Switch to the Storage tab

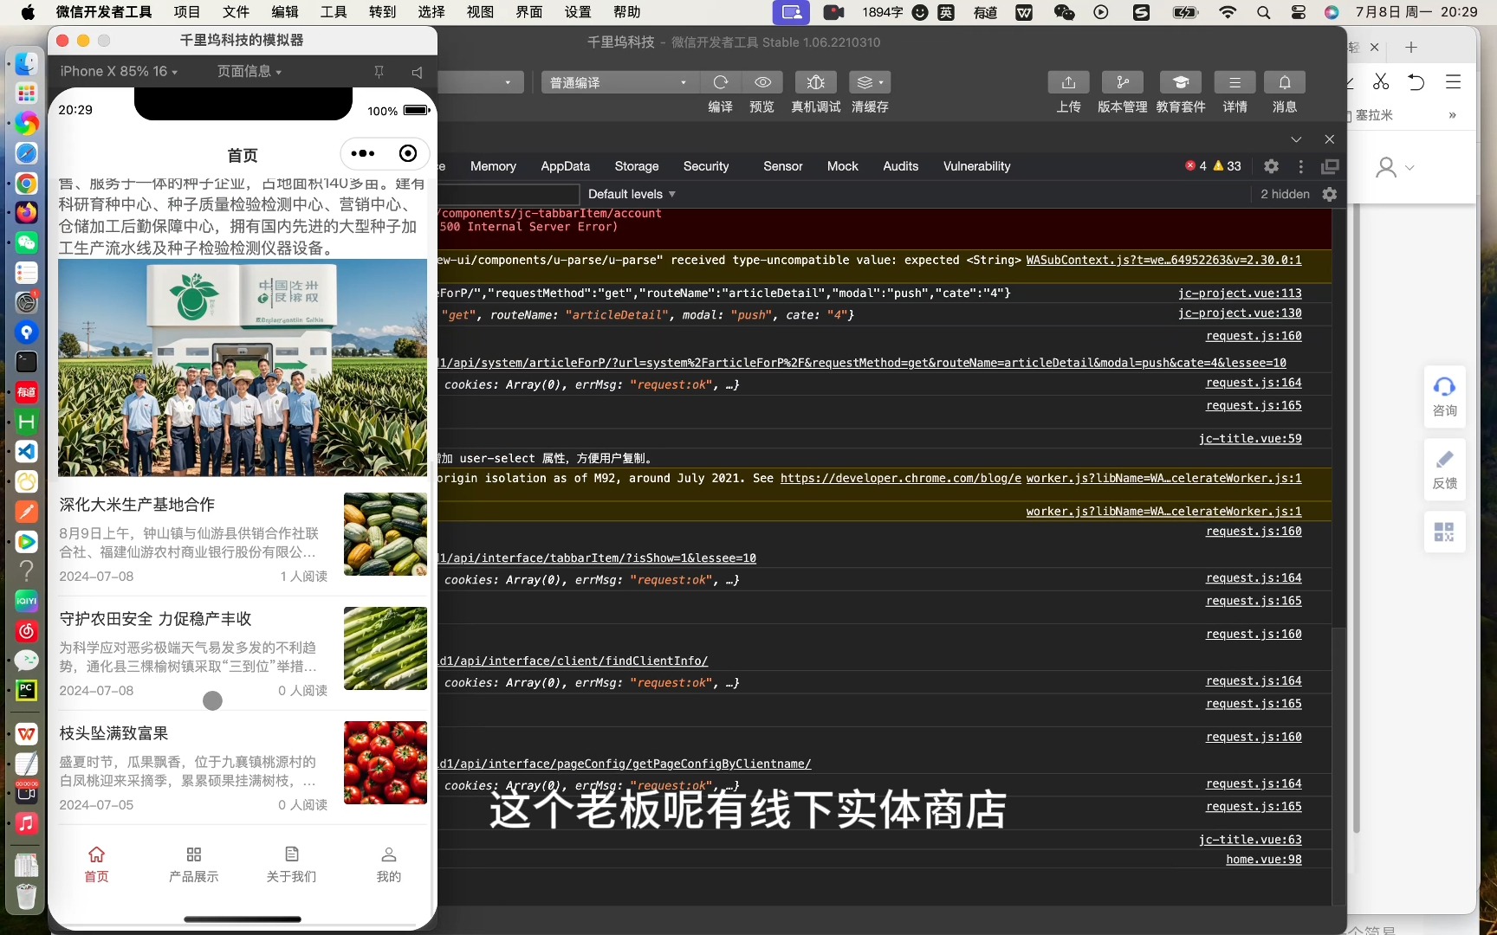(637, 166)
